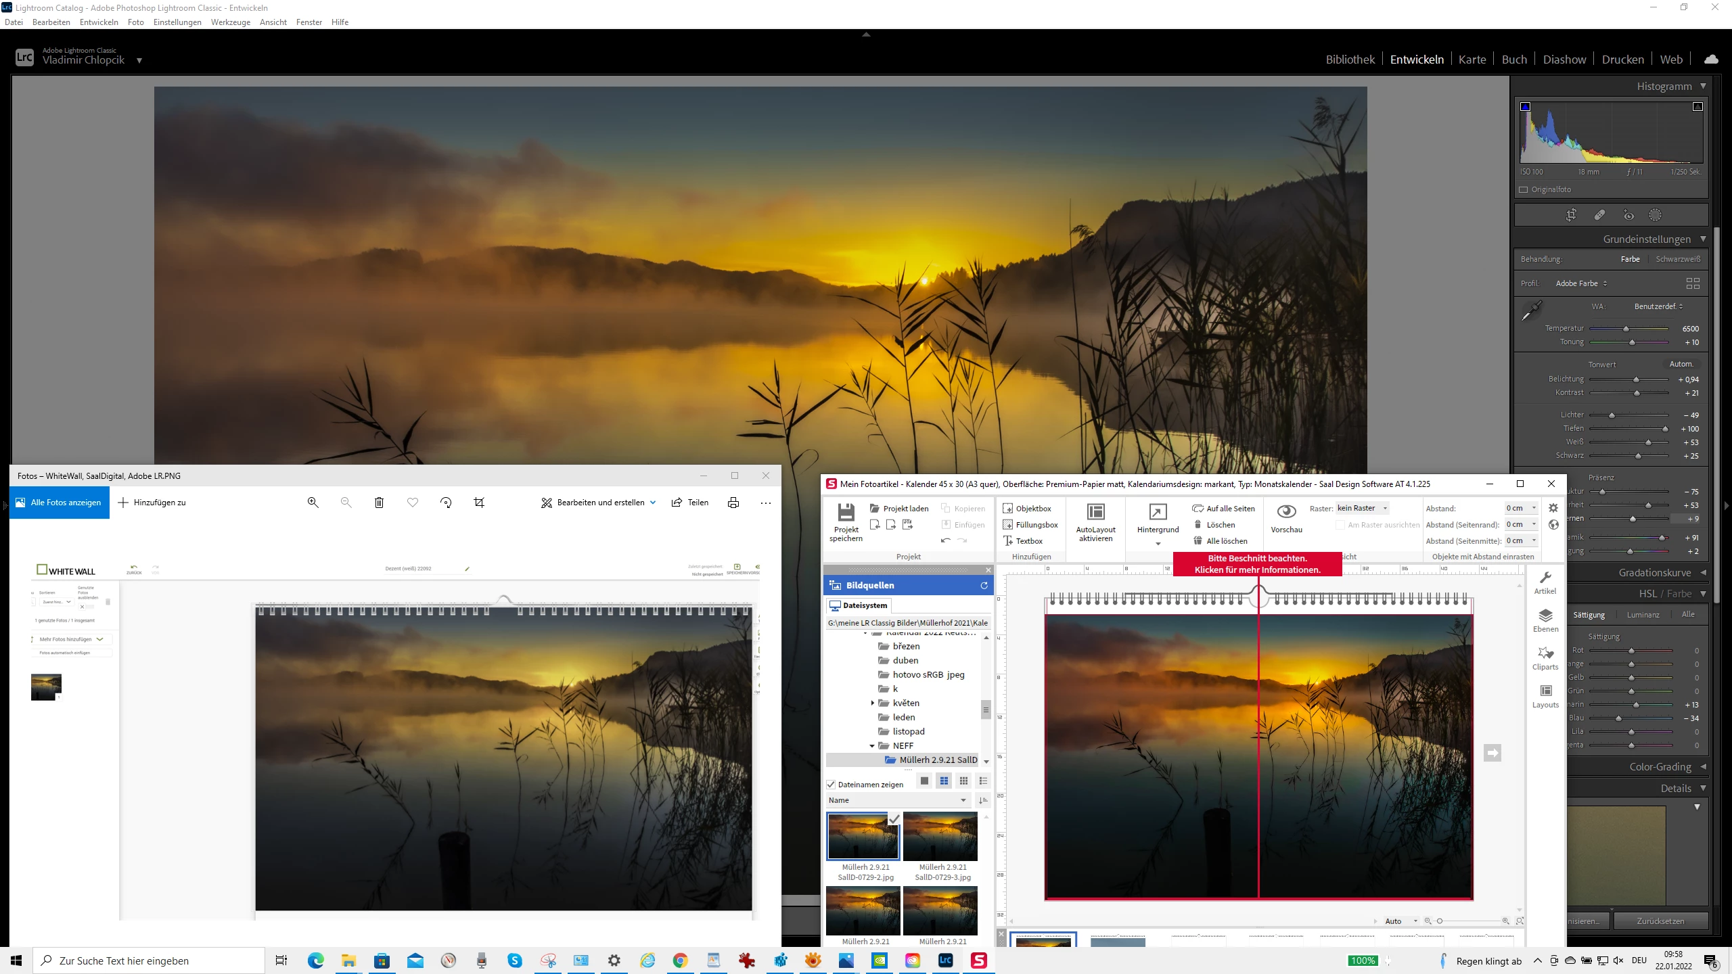1732x974 pixels.
Task: Click the rotate icon in Photos toolbar
Action: click(x=446, y=503)
